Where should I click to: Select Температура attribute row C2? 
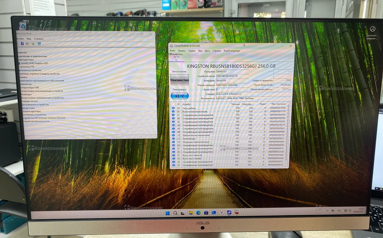[229, 138]
